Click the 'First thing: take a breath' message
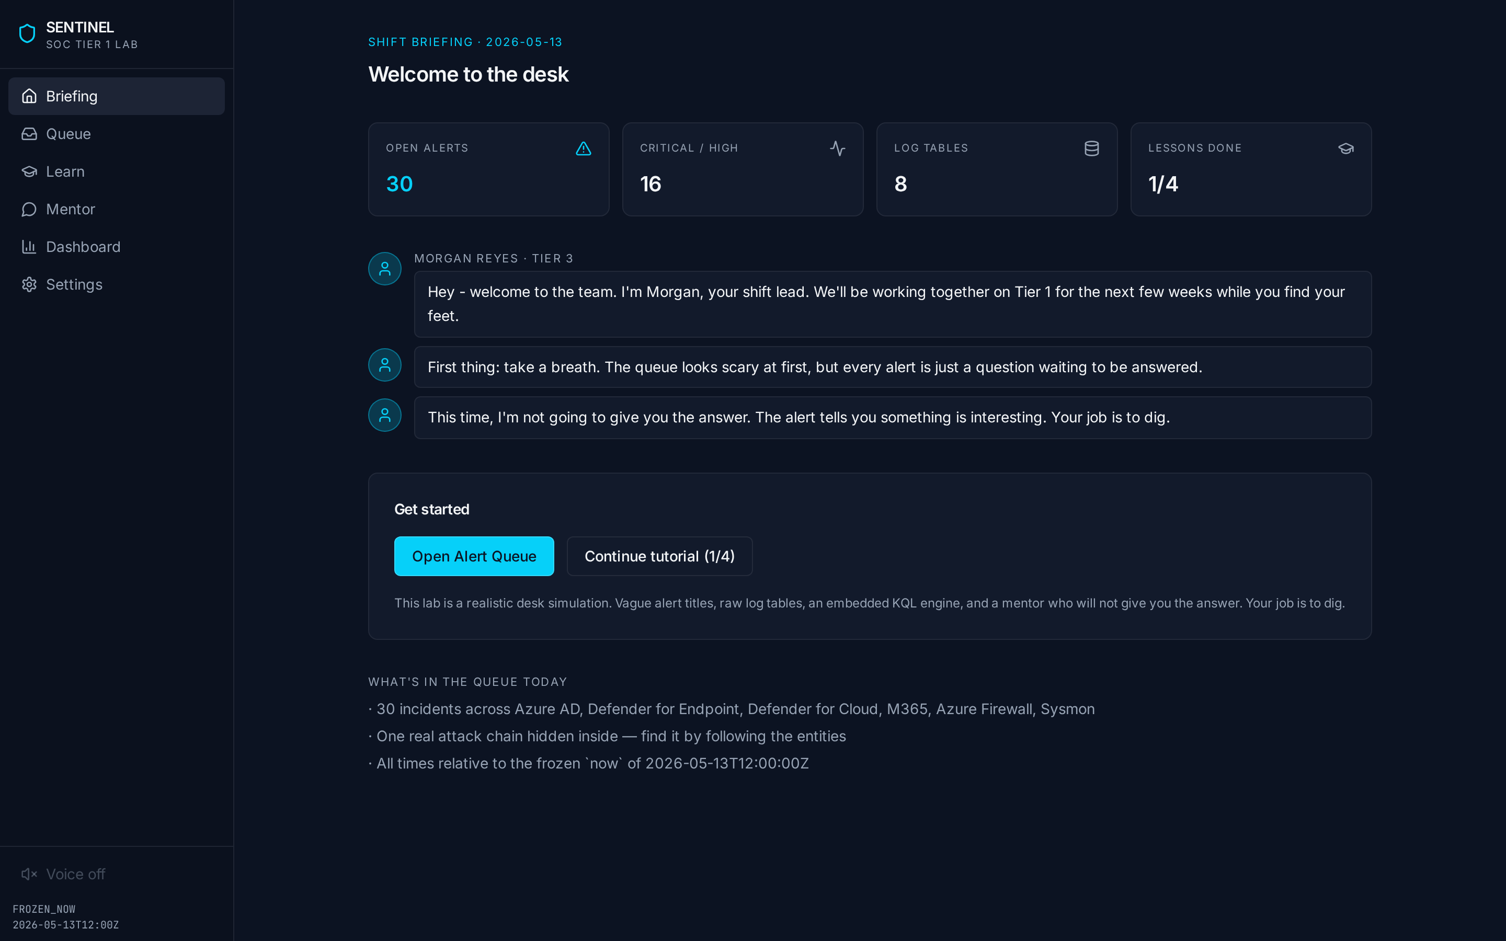 point(893,367)
